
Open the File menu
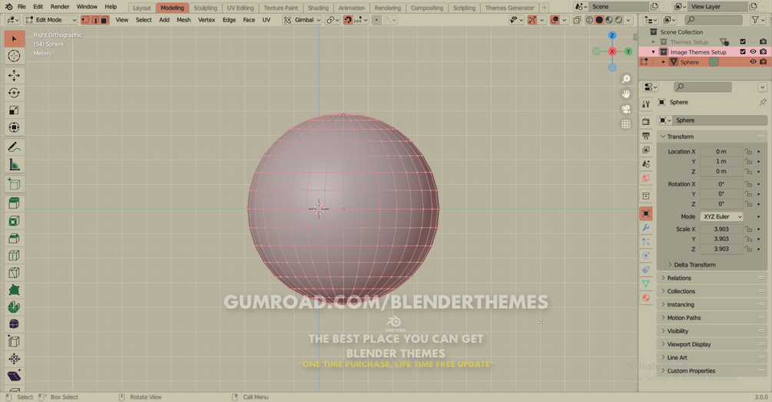22,7
